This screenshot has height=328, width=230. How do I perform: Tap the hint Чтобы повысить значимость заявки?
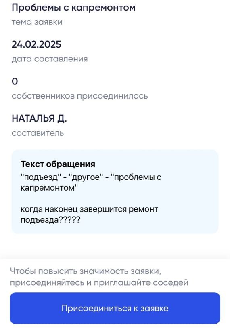coord(86,271)
